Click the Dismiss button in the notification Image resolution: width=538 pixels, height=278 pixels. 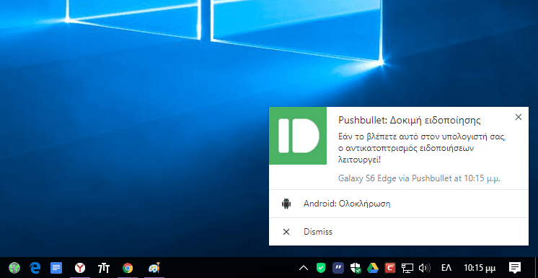399,232
